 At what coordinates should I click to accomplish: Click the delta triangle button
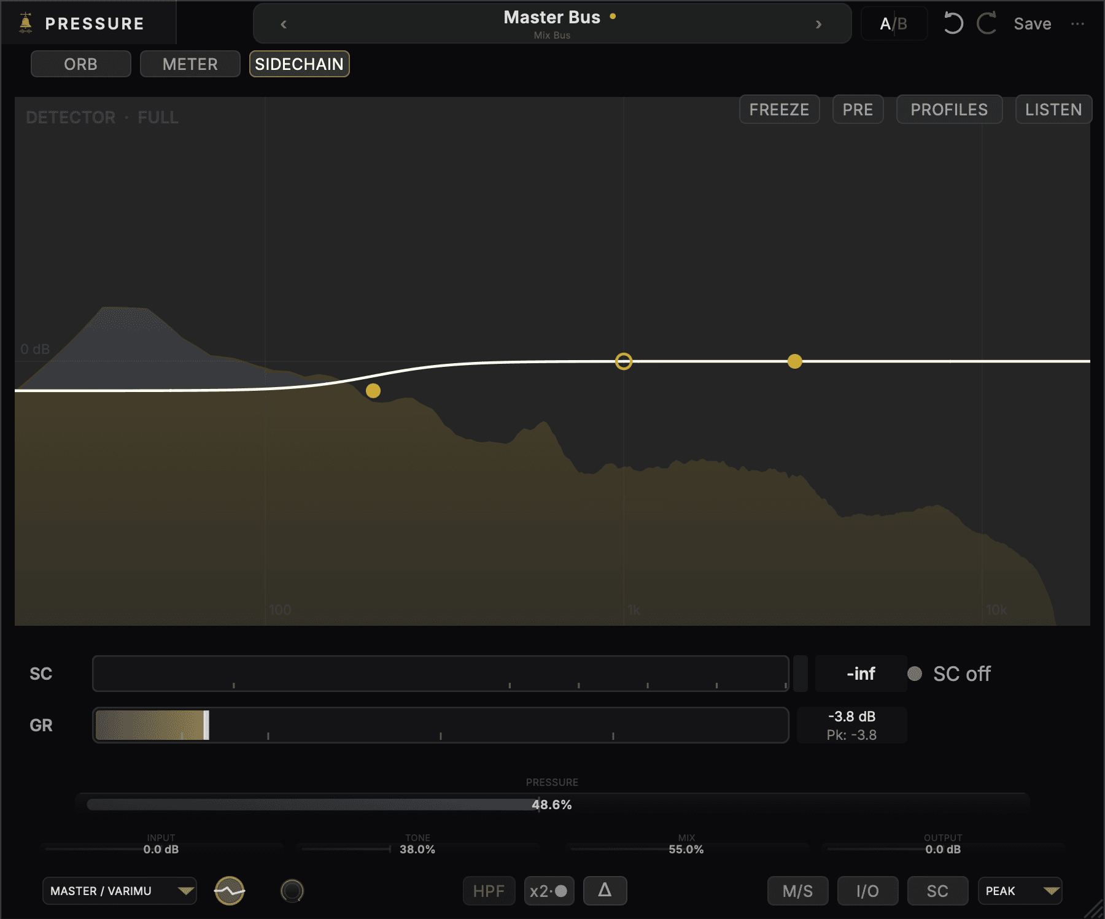[605, 891]
